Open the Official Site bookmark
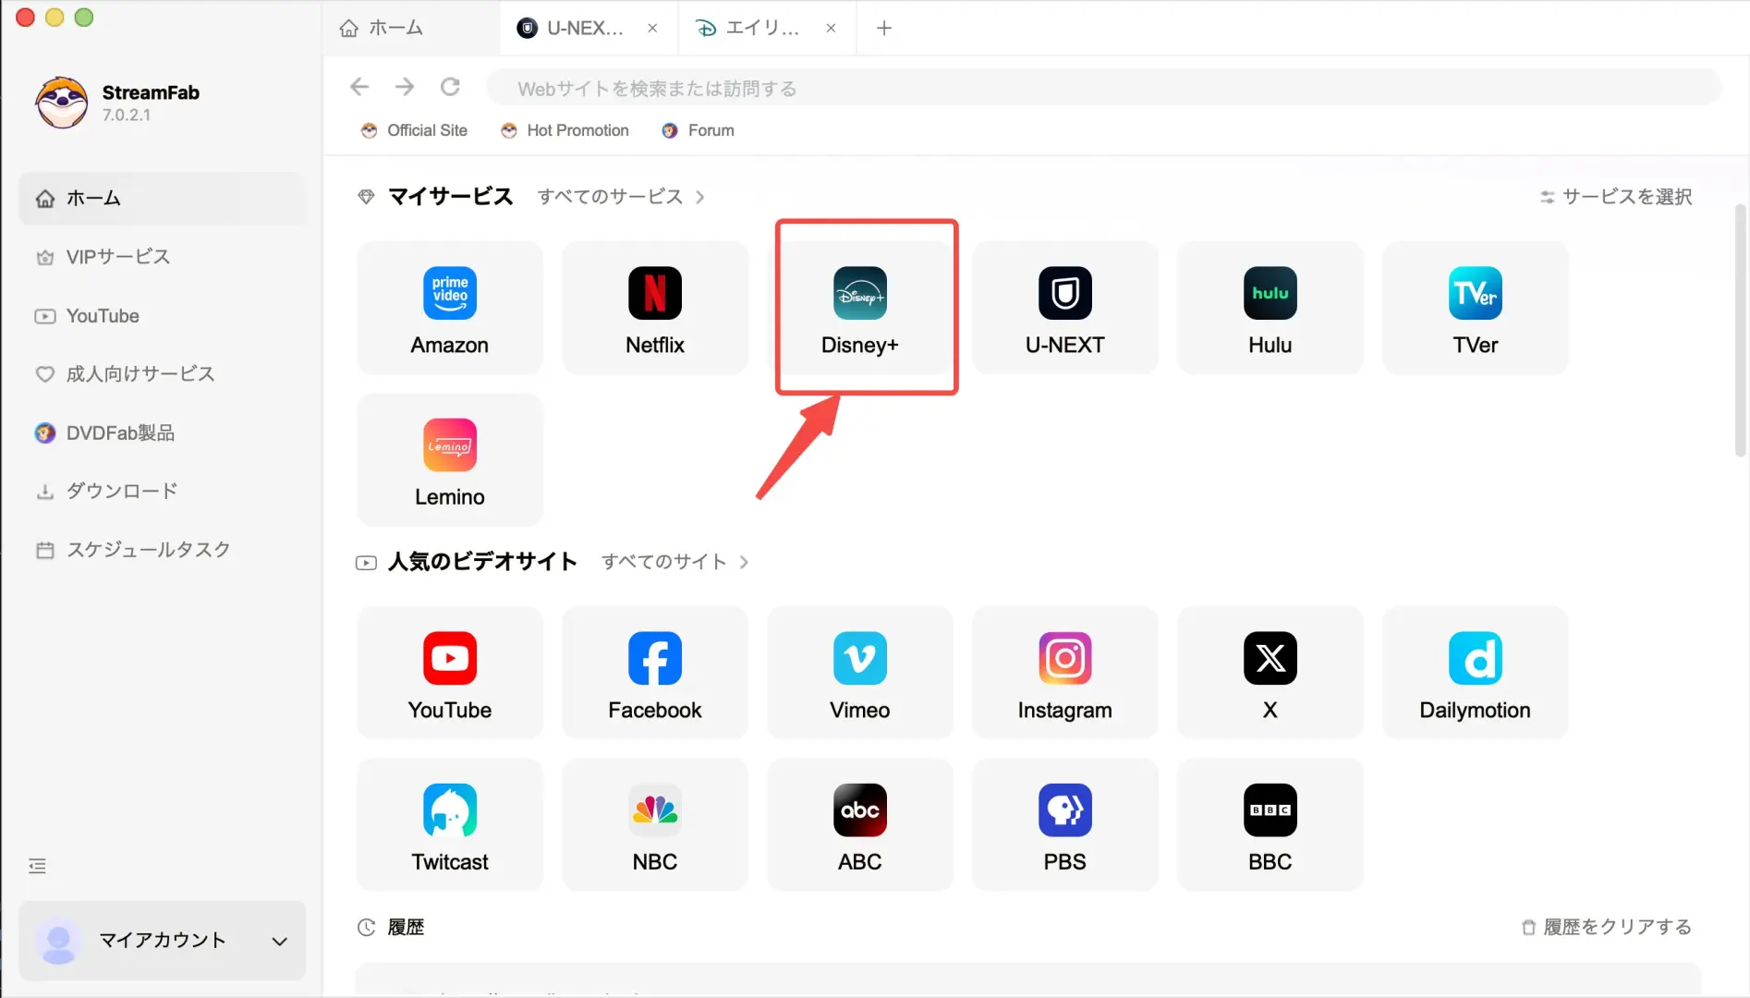This screenshot has height=998, width=1750. (414, 130)
